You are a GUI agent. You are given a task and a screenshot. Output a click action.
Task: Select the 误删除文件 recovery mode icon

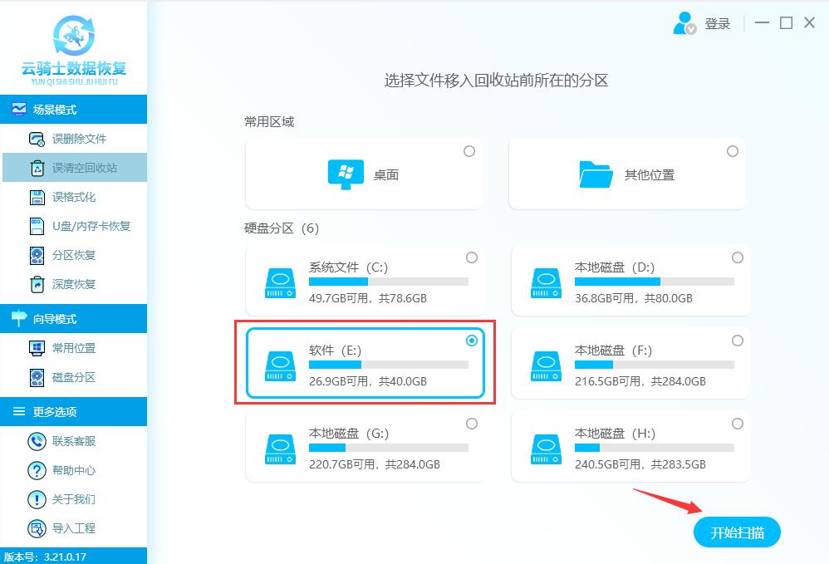point(36,139)
